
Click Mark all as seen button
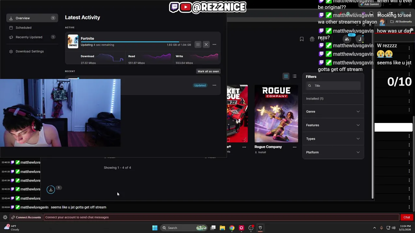tap(208, 71)
